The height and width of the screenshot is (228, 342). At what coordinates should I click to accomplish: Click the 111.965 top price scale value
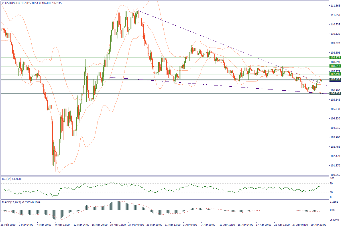coord(335,6)
